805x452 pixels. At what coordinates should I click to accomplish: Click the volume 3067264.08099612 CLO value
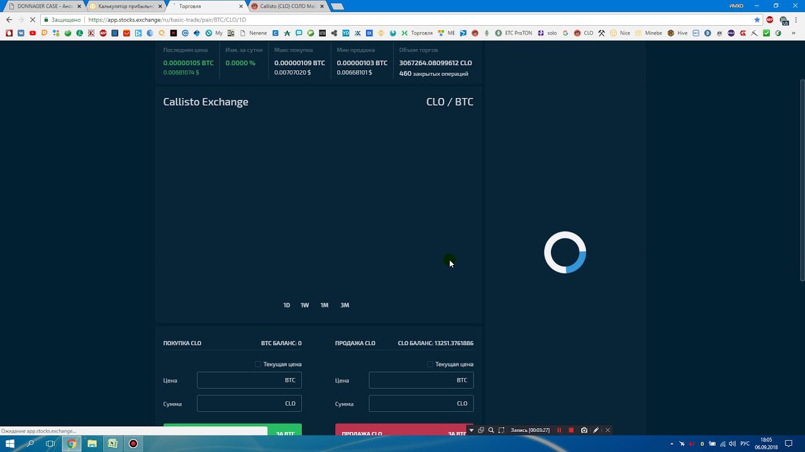pos(435,63)
